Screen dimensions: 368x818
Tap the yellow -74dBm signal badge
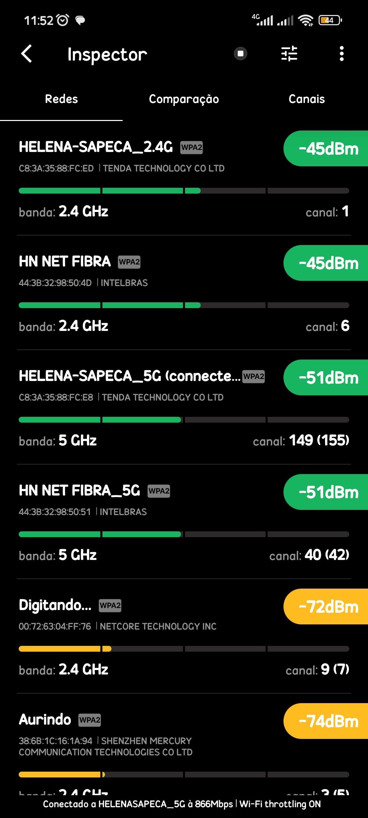pyautogui.click(x=328, y=721)
